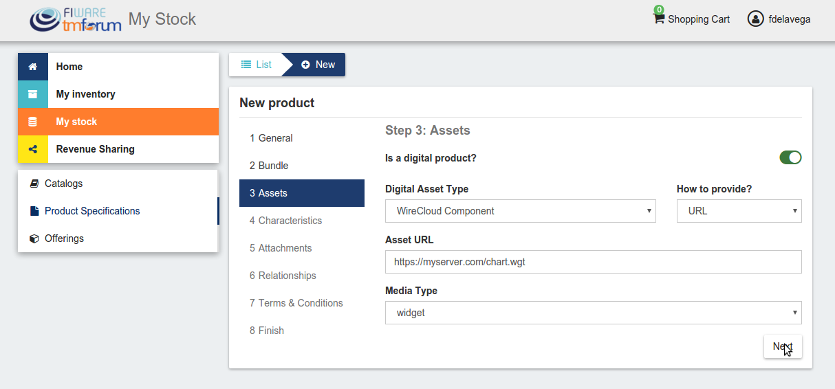Click the Revenue Sharing share icon
835x389 pixels.
pyautogui.click(x=32, y=149)
